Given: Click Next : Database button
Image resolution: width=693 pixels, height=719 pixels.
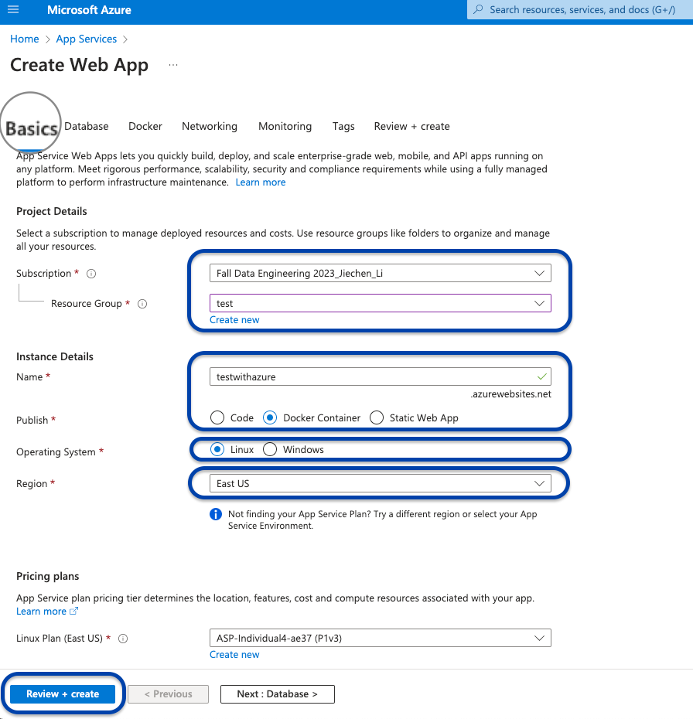Looking at the screenshot, I should (278, 693).
